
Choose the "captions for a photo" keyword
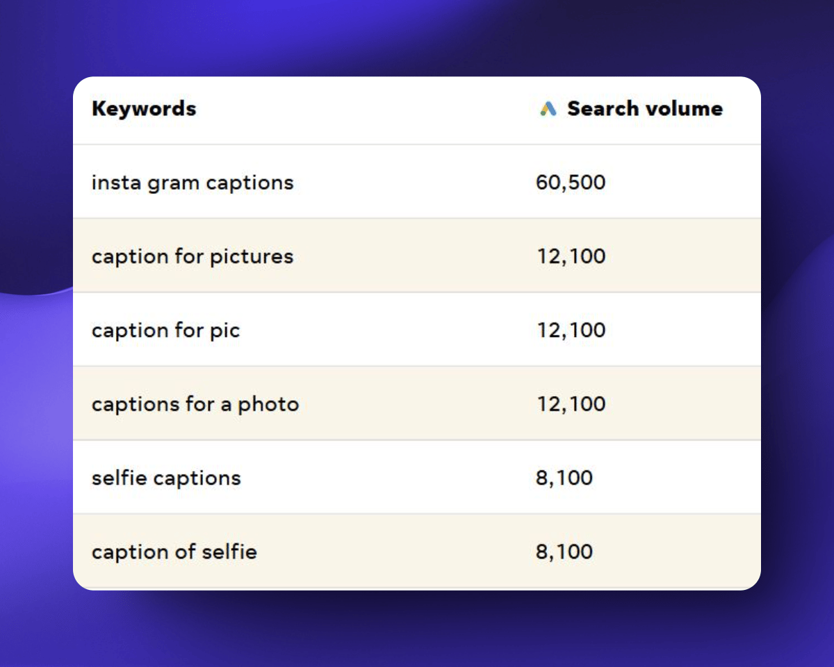click(x=195, y=404)
